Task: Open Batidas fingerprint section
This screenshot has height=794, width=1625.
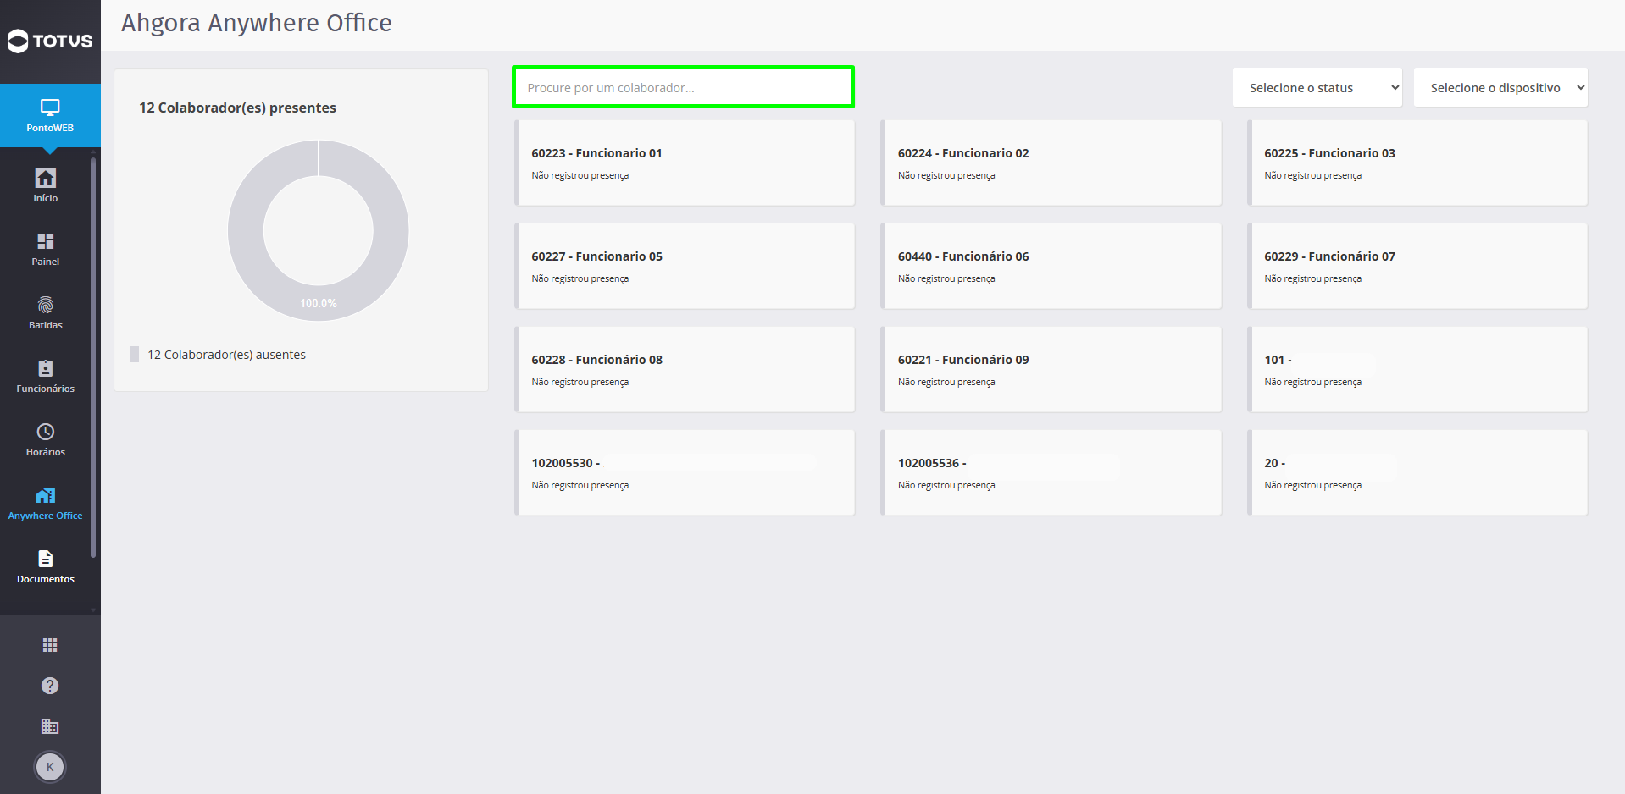Action: click(46, 312)
